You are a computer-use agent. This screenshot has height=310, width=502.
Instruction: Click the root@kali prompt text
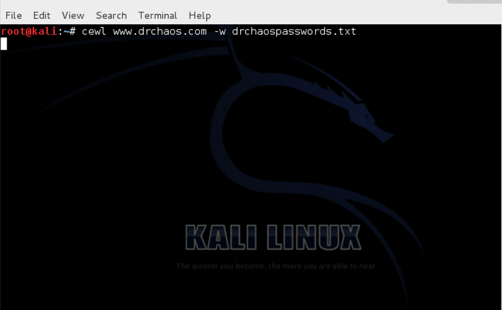29,32
